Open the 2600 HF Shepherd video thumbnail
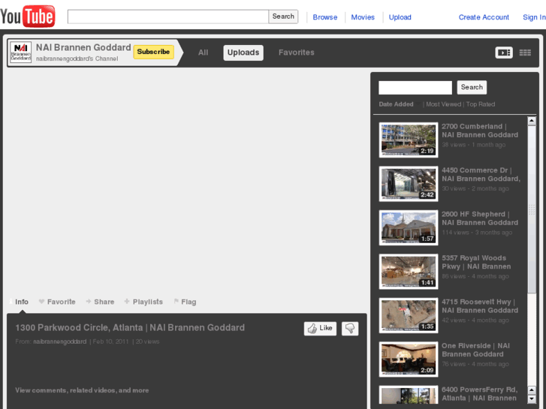This screenshot has height=409, width=546. pos(409,227)
